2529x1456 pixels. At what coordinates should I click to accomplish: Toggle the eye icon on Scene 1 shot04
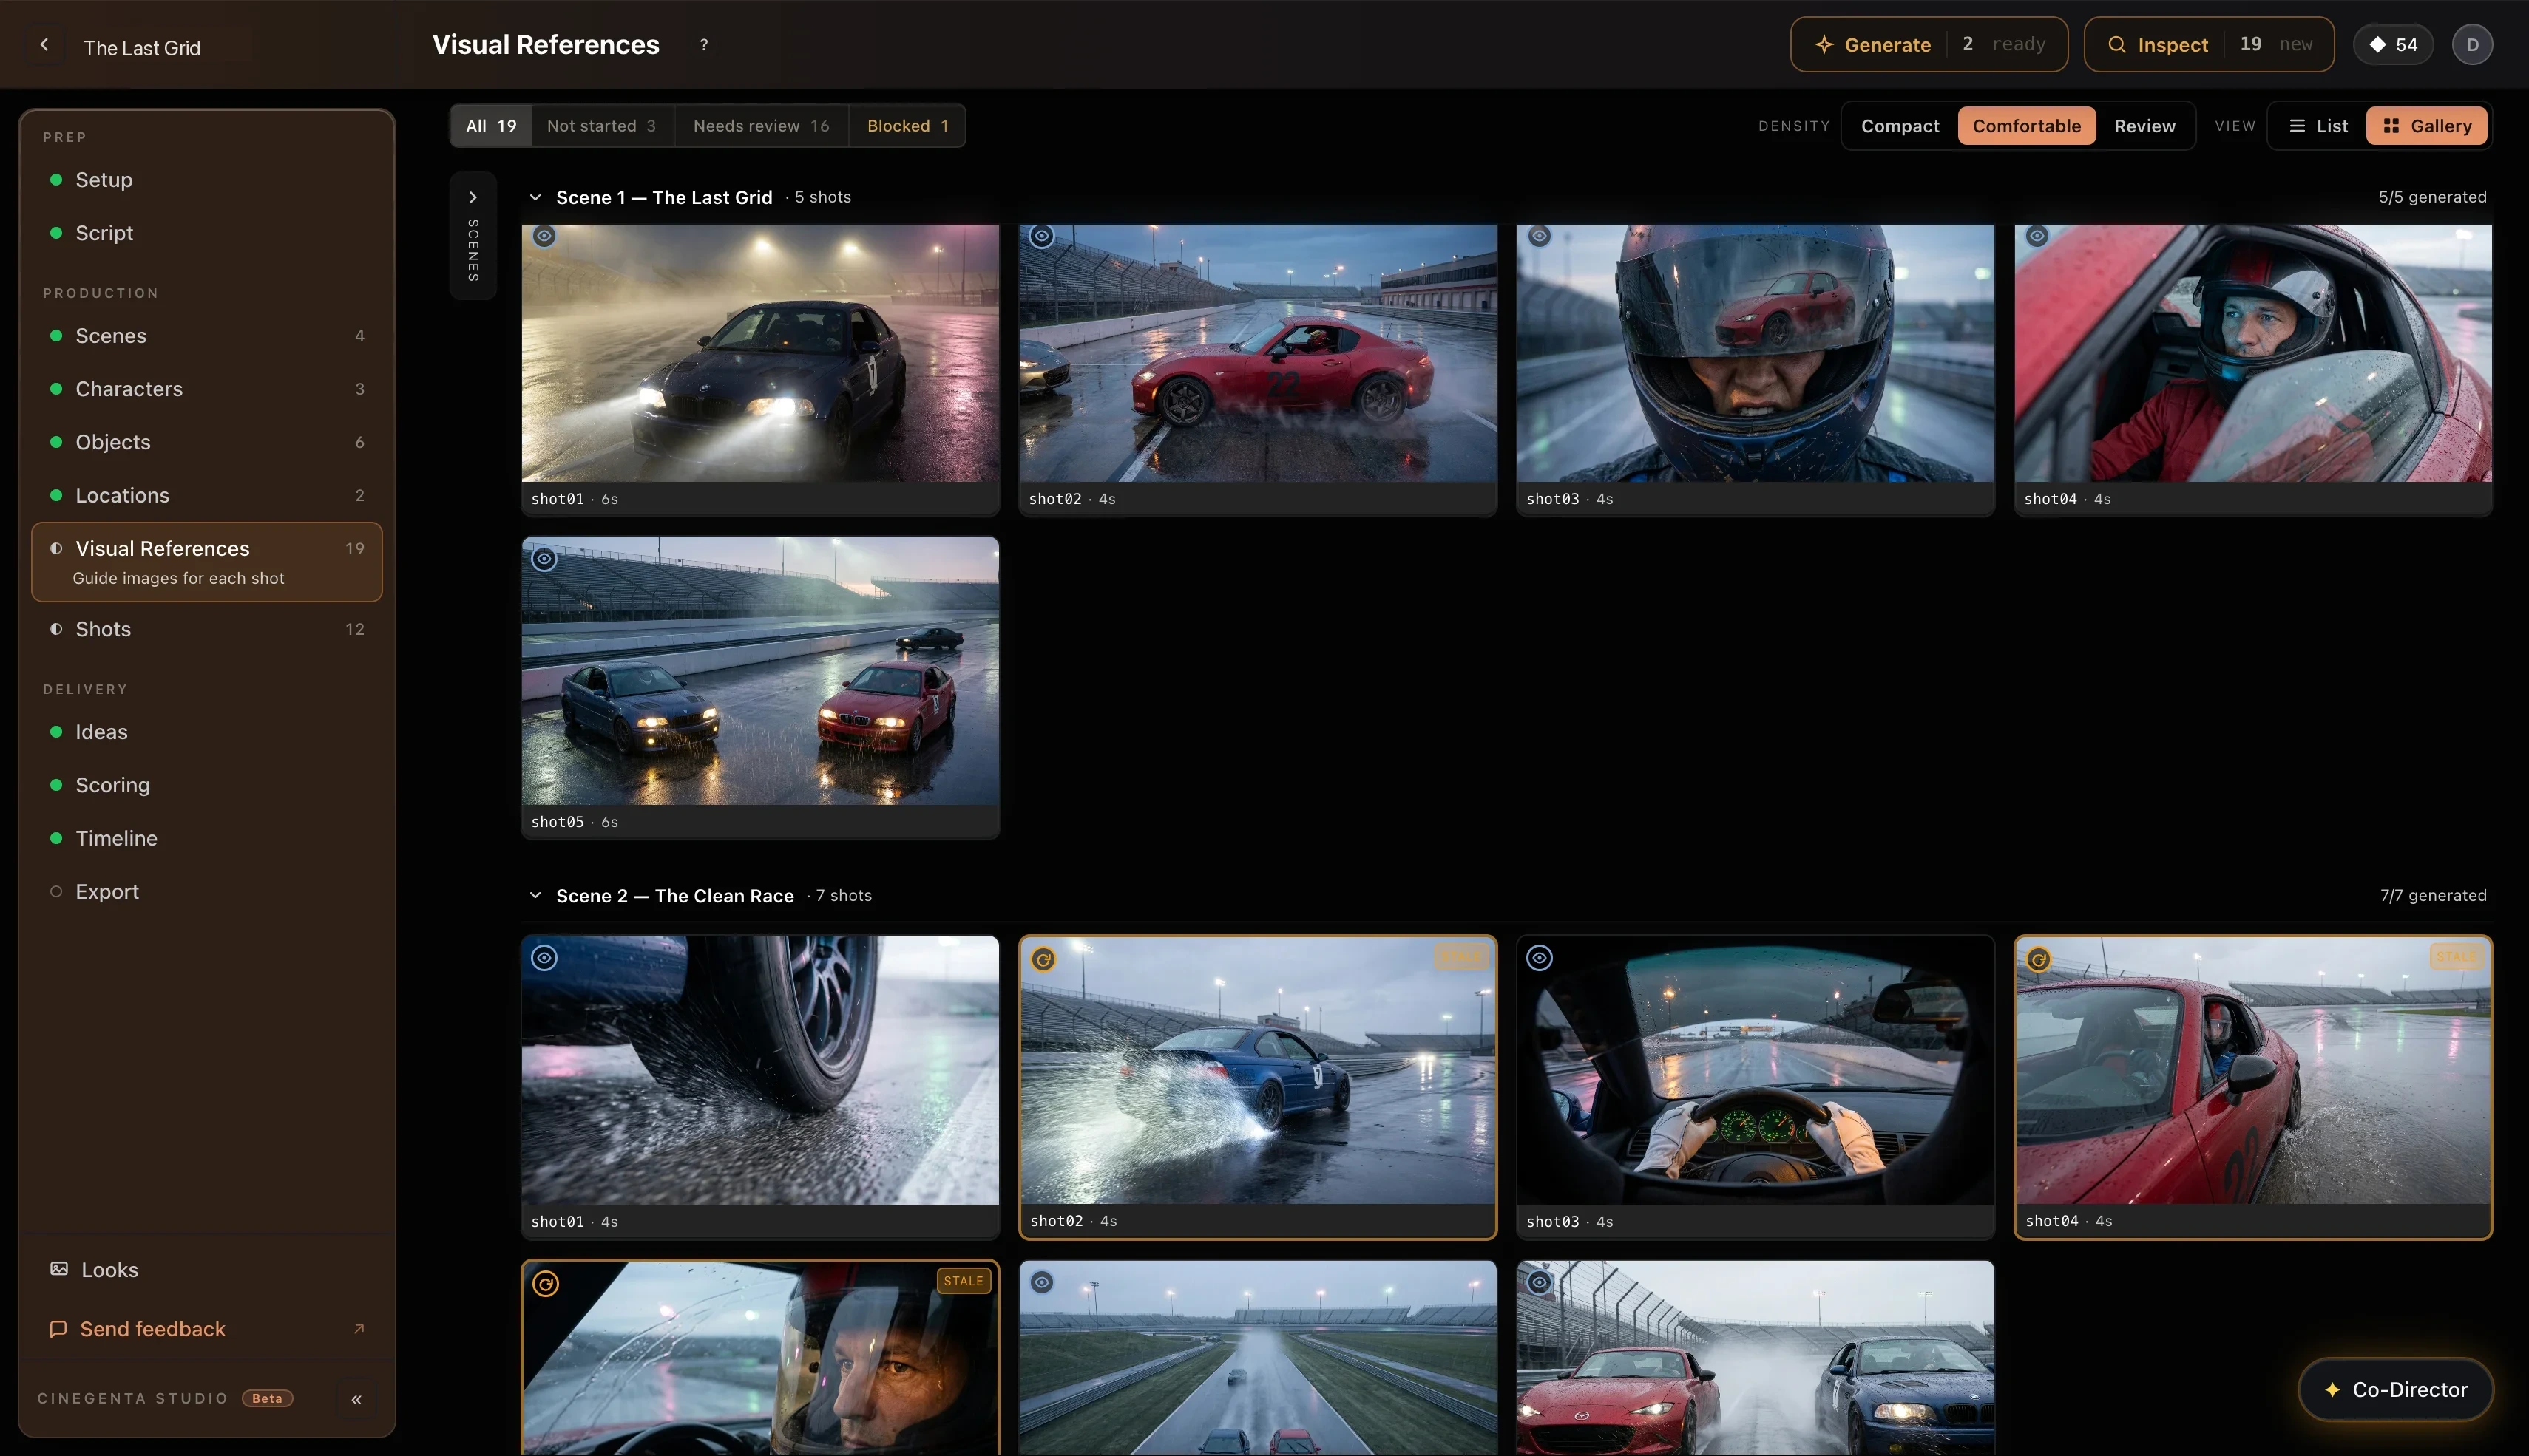2037,237
